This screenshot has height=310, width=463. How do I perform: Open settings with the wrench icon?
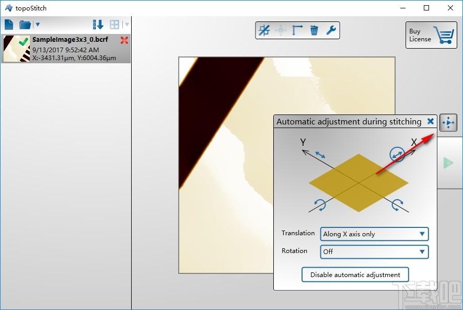point(331,30)
